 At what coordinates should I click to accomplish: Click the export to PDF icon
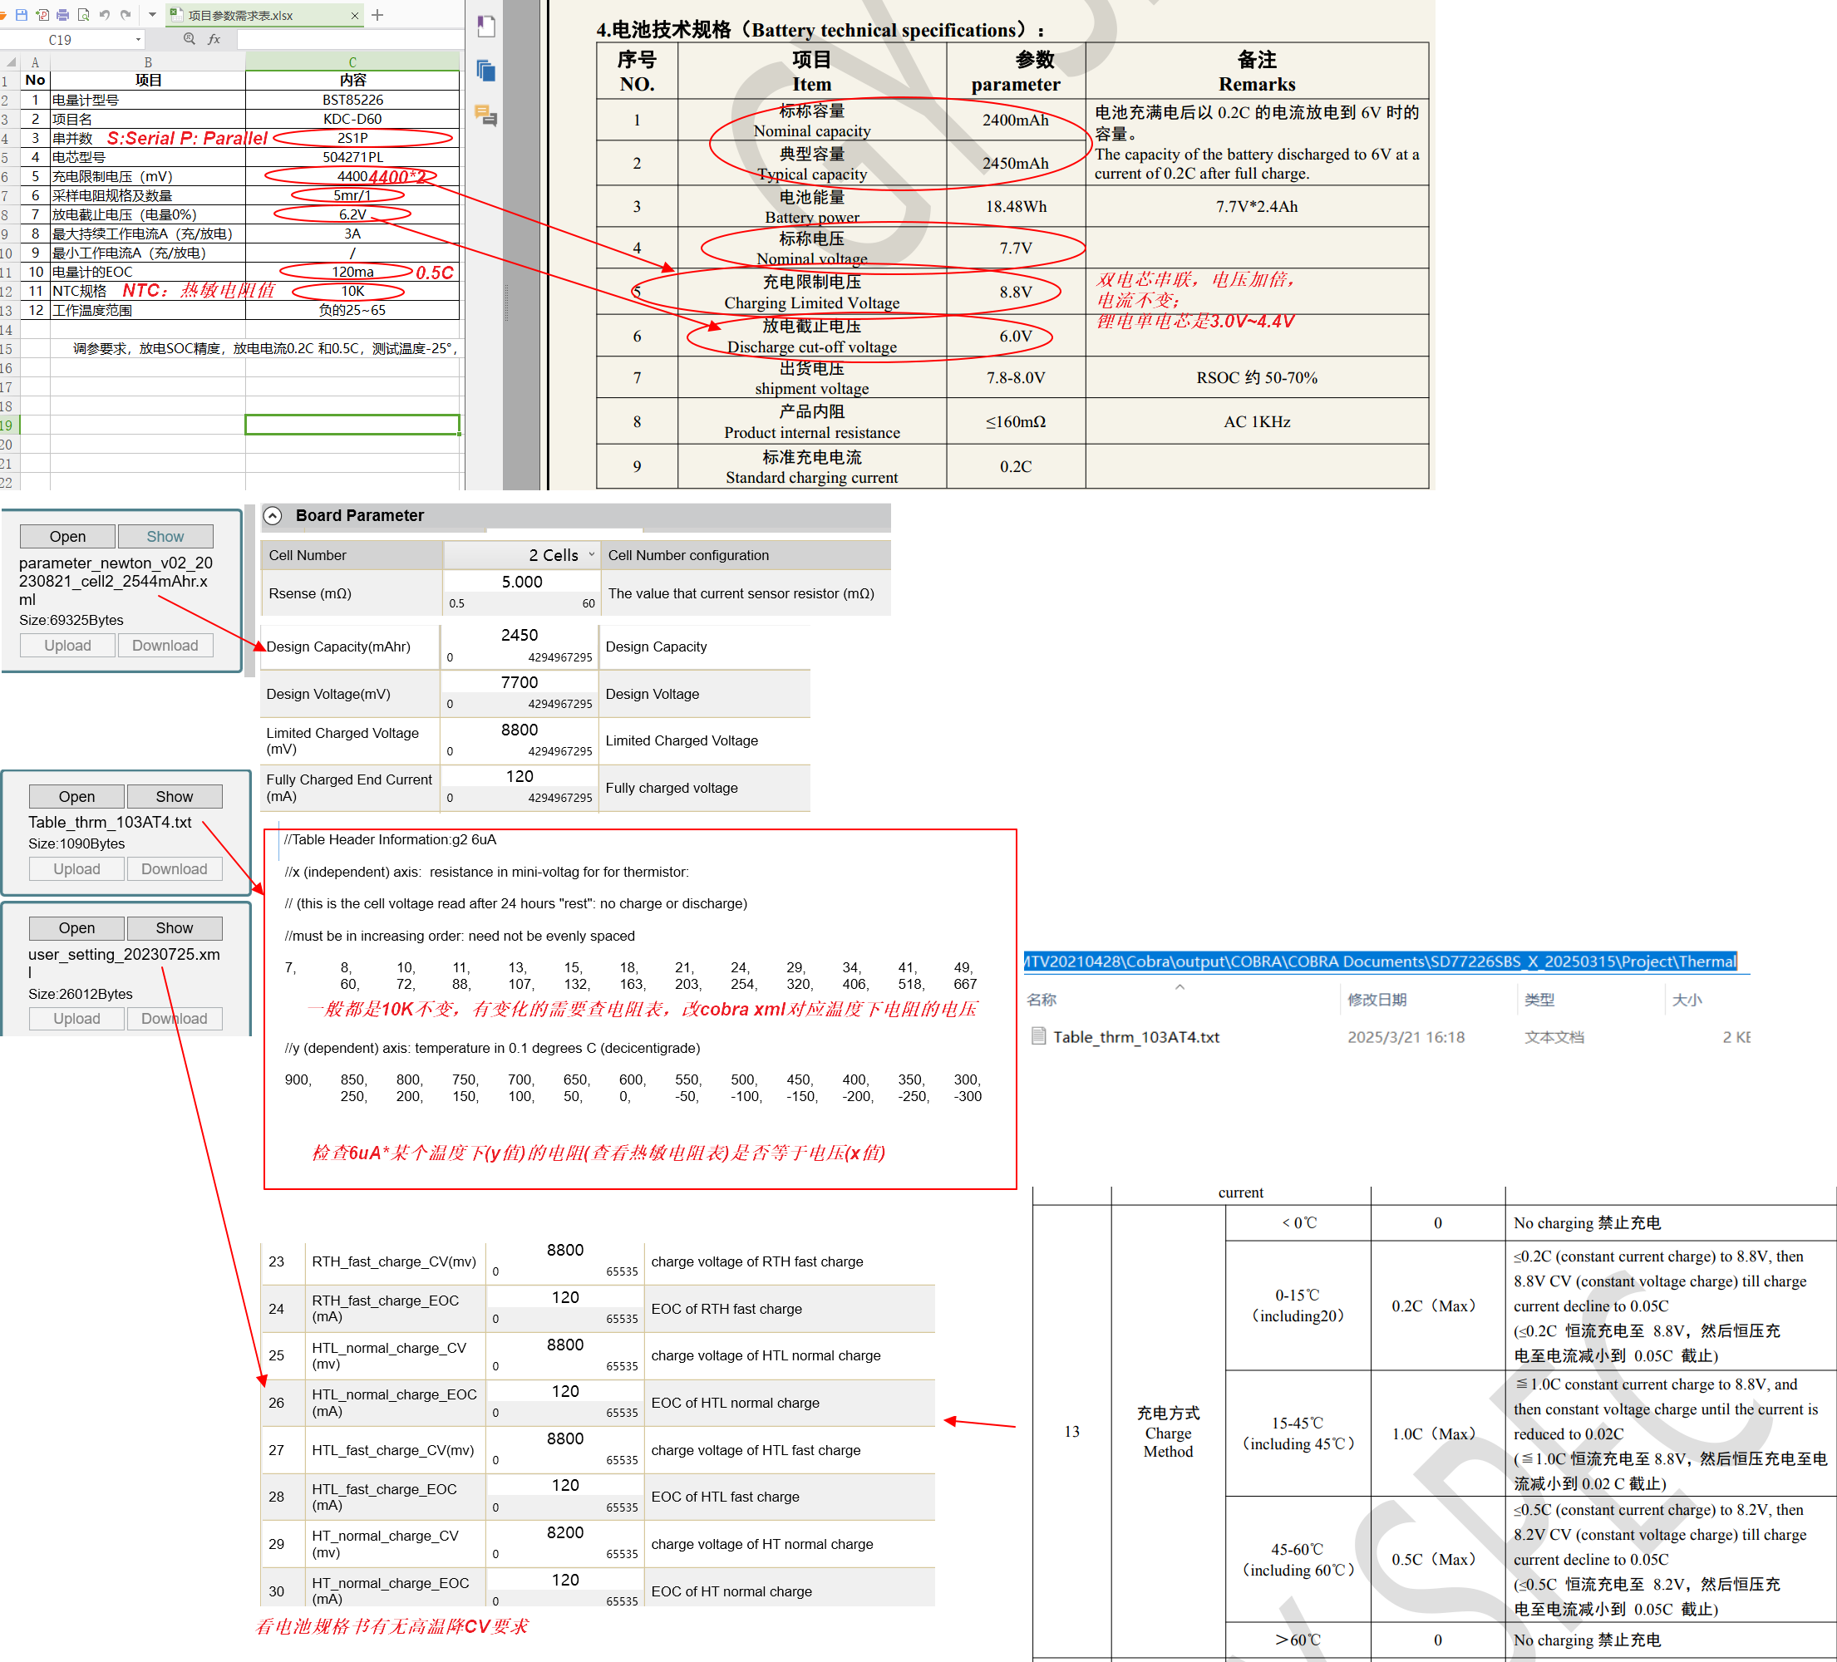42,15
